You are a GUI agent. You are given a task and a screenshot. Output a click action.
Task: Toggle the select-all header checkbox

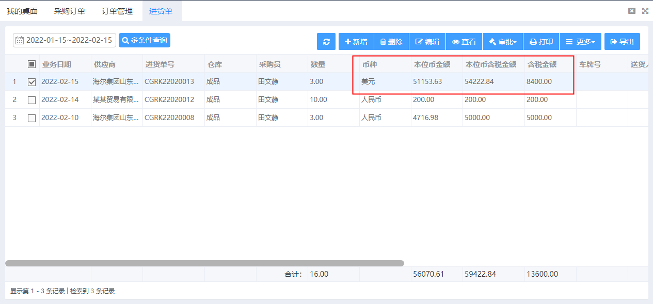point(31,64)
